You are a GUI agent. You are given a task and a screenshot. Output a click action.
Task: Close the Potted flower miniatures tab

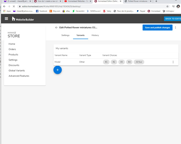(x=151, y=1)
